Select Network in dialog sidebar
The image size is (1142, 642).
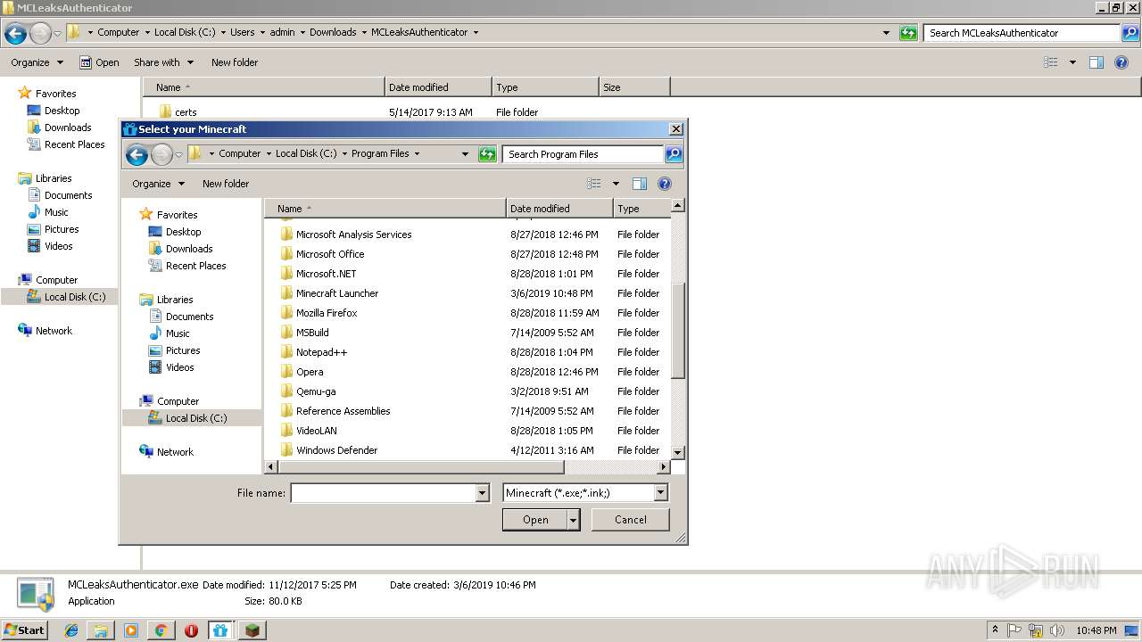click(175, 452)
